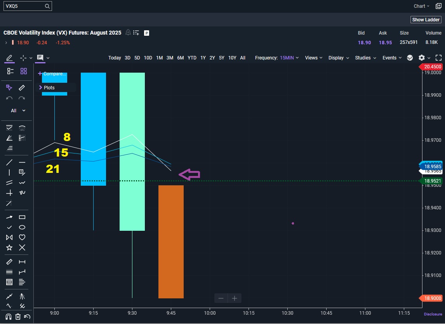
Task: Reset drawings using the revert arrow icon
Action: [27, 317]
